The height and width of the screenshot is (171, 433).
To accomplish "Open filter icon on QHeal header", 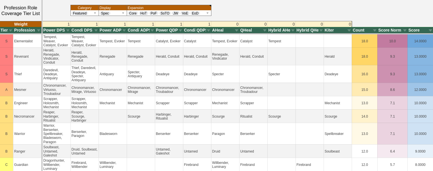I will click(x=265, y=30).
